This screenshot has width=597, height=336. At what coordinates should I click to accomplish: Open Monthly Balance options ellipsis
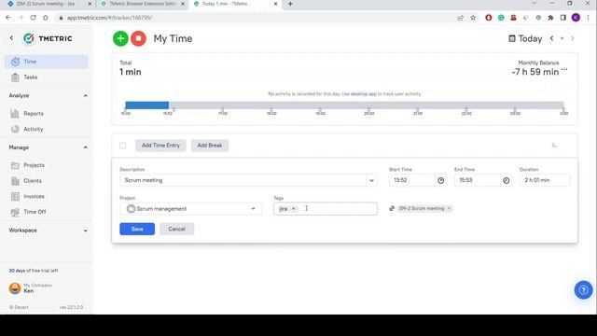(x=564, y=70)
